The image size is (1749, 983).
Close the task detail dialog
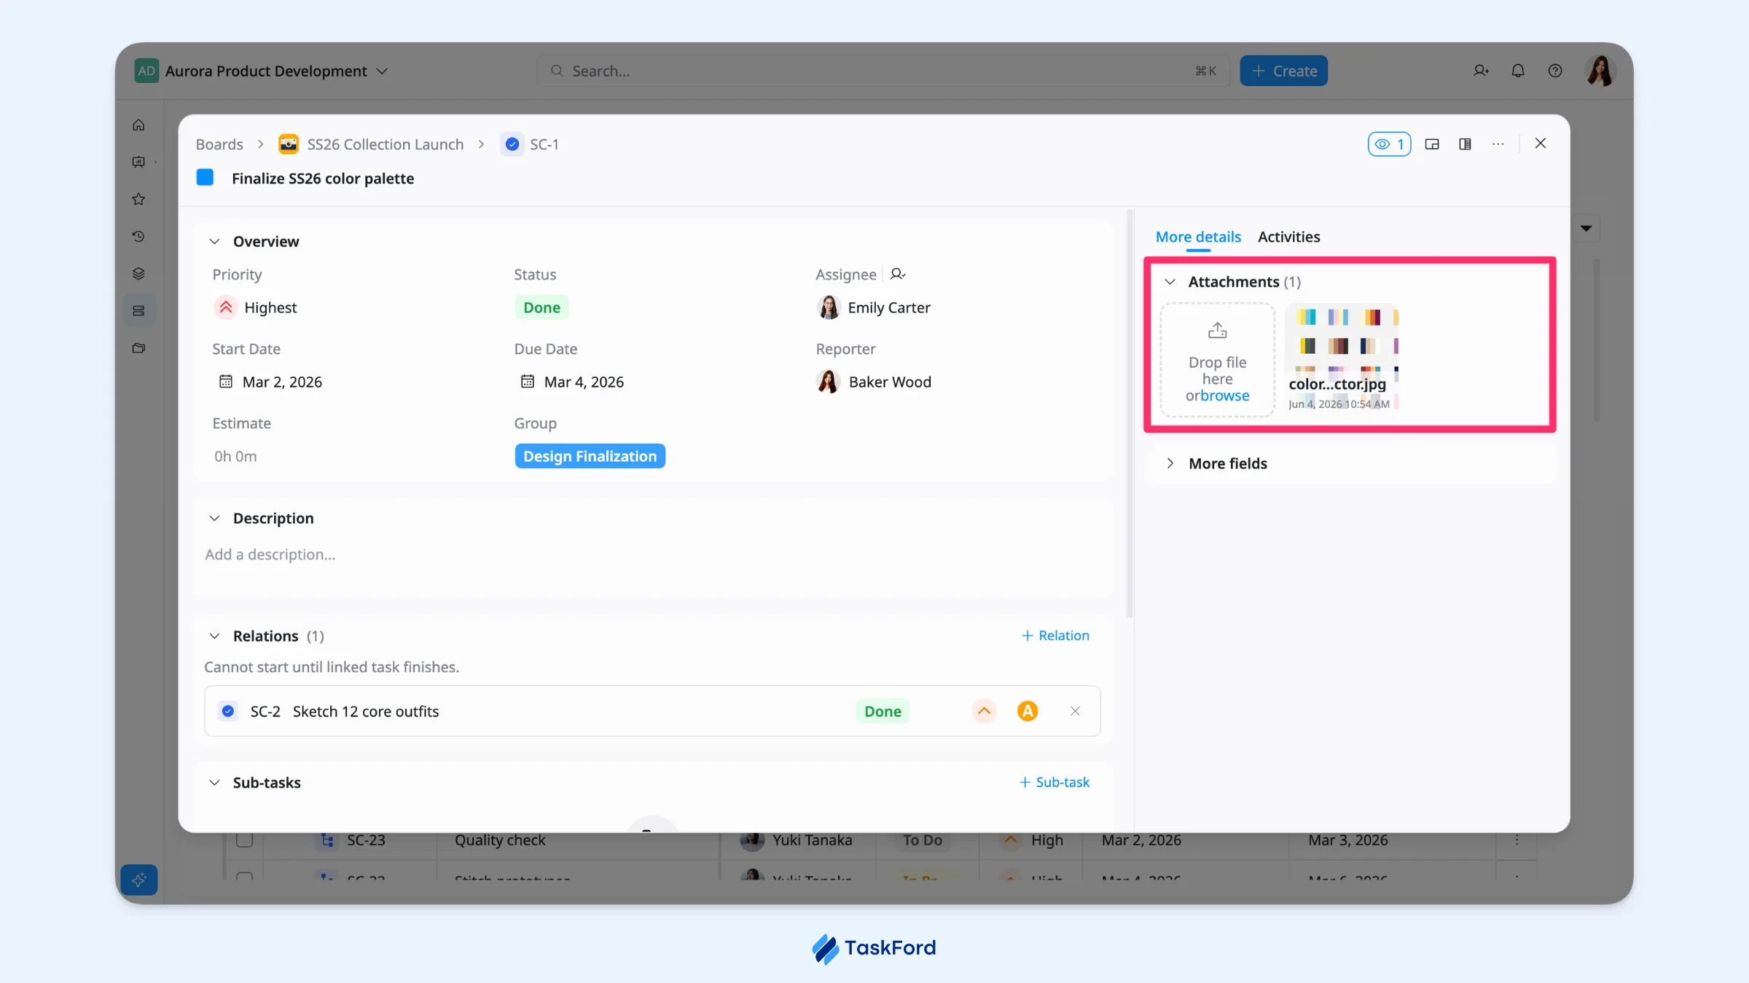tap(1541, 143)
